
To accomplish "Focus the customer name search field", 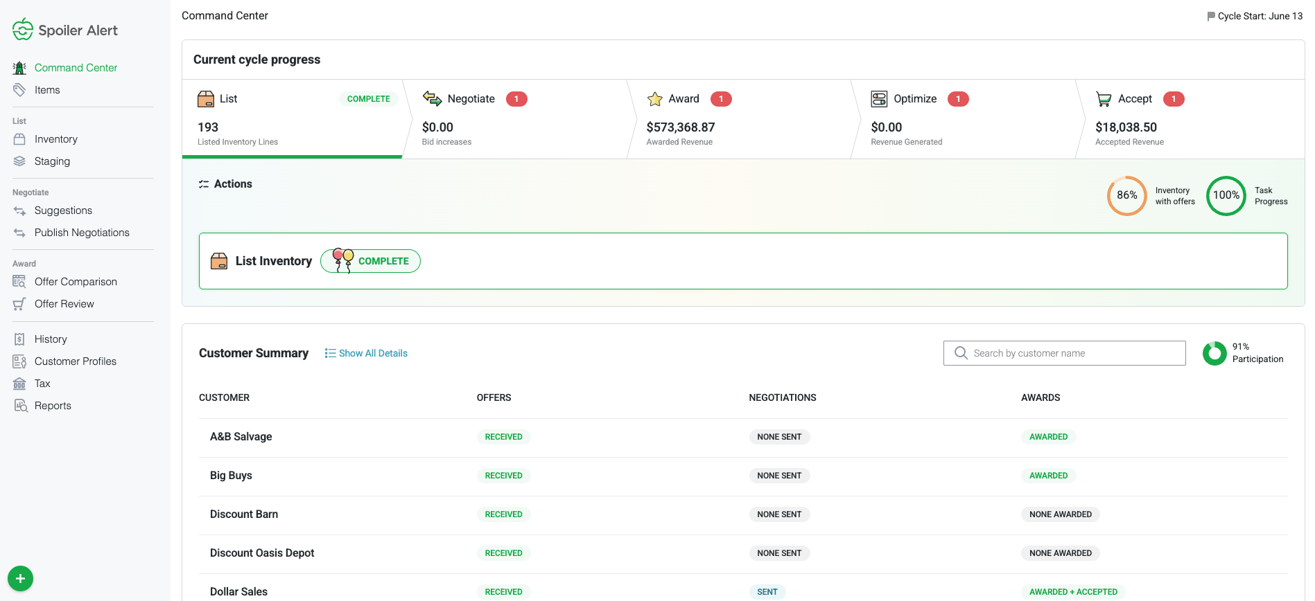I will (1065, 353).
